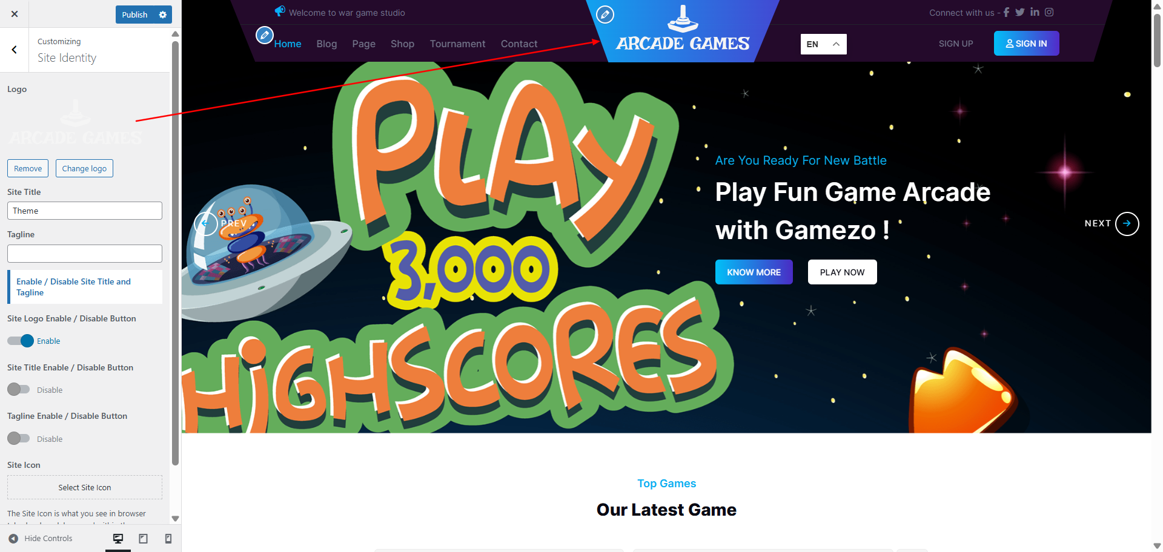The height and width of the screenshot is (552, 1163).
Task: Toggle the Tagline Enable/Disable switch
Action: click(18, 438)
